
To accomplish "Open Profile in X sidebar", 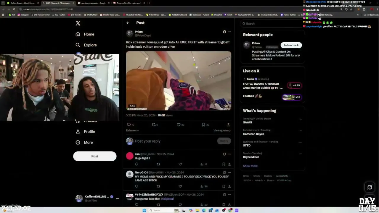I will 85,132.
